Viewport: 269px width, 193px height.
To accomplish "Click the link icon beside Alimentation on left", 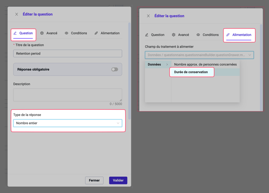I will [x=96, y=33].
